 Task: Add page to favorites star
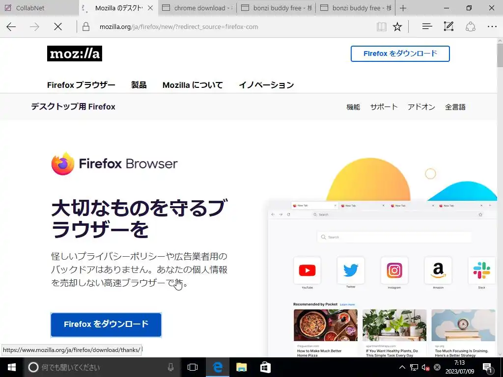pyautogui.click(x=397, y=27)
